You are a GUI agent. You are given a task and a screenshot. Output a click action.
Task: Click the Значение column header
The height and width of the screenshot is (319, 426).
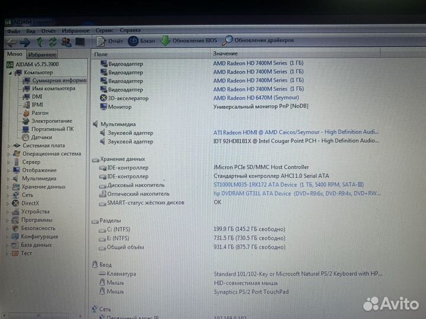tap(295, 53)
